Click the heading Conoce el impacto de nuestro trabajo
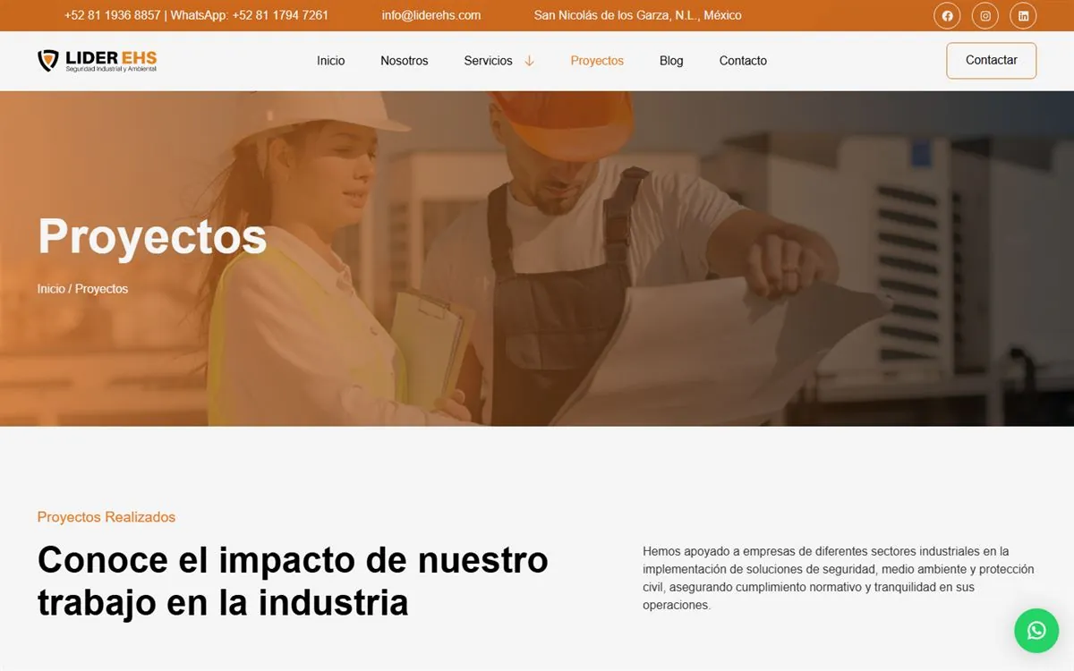Viewport: 1074px width, 671px height. [293, 581]
